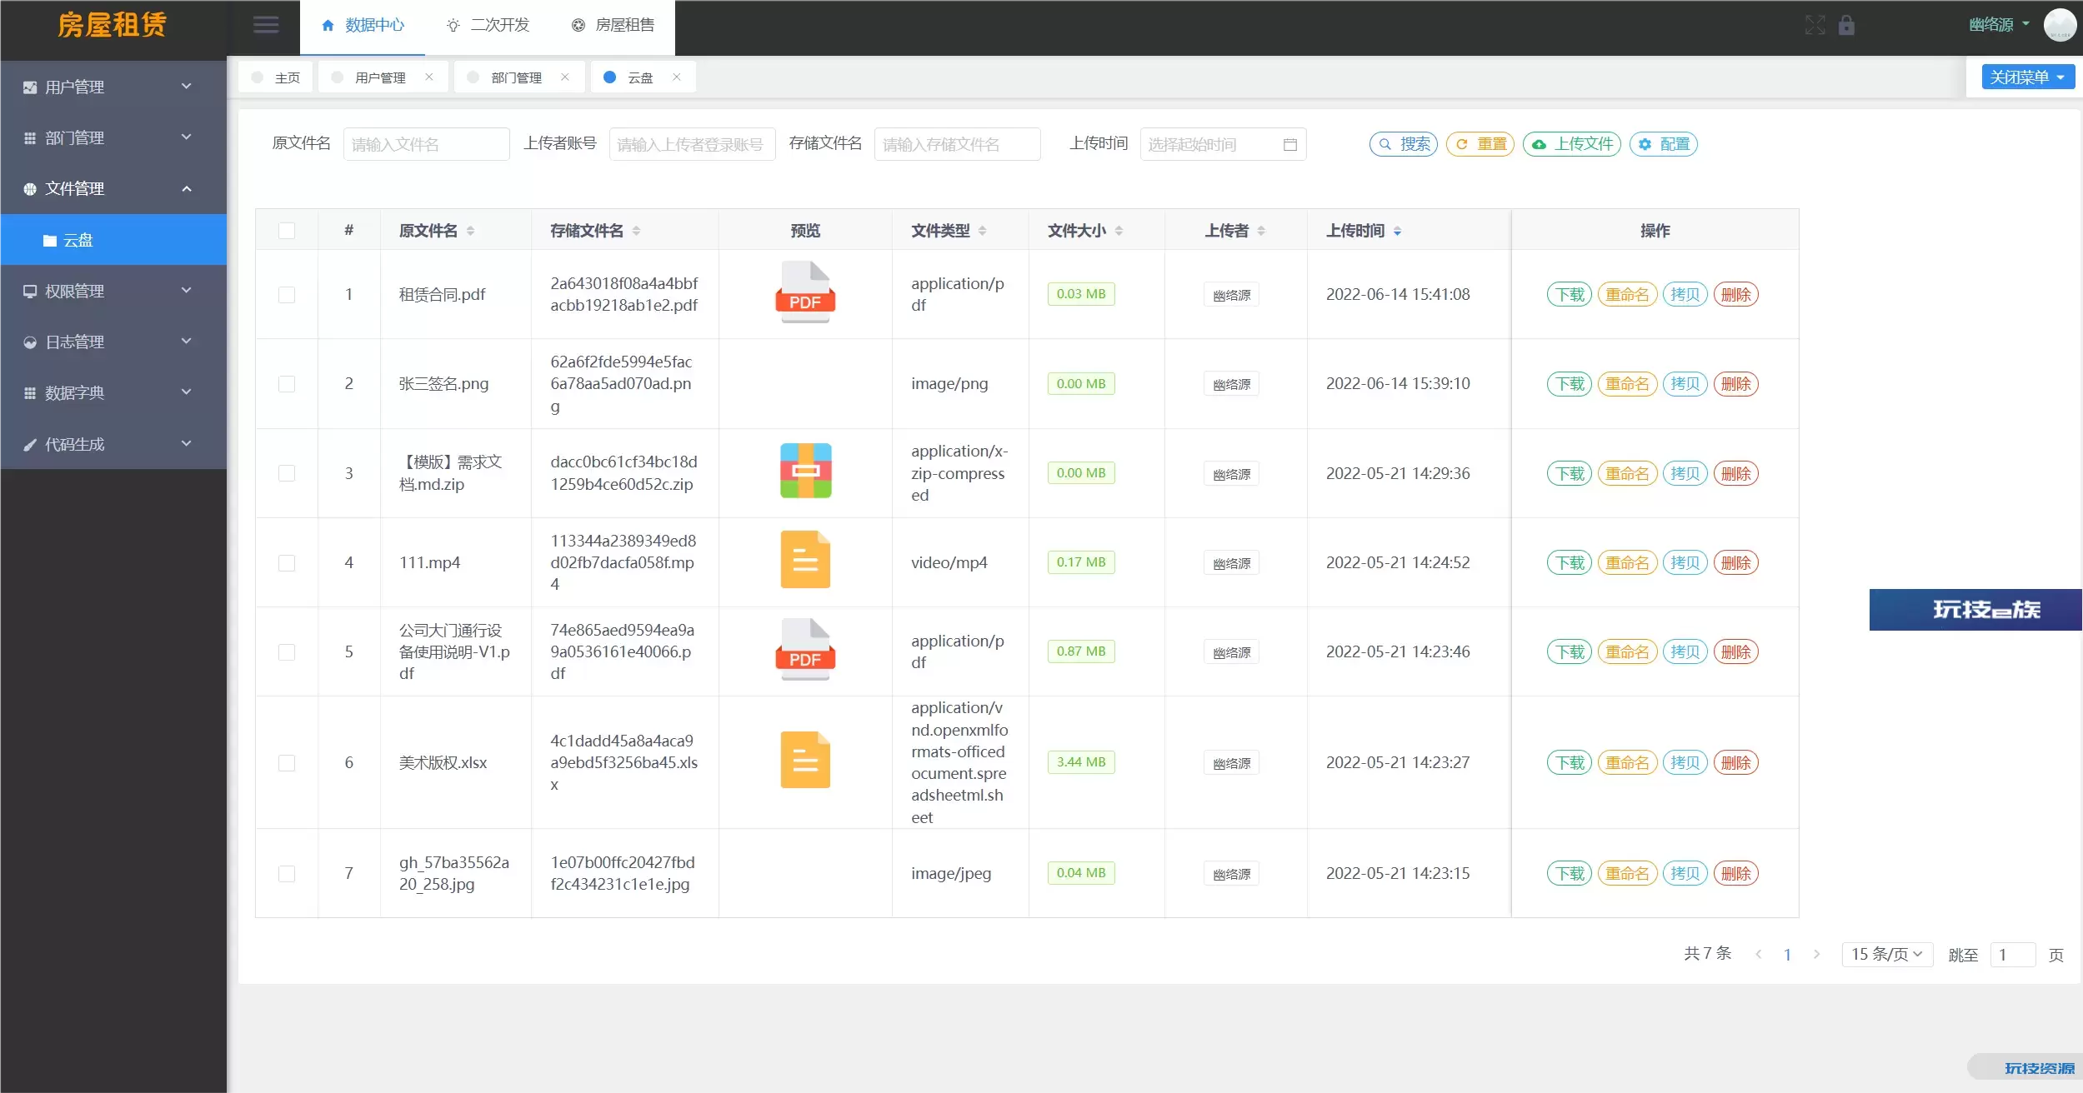Viewport: 2083px width, 1093px height.
Task: Click file preview icon for 美术版权.xlsx
Action: click(x=805, y=760)
